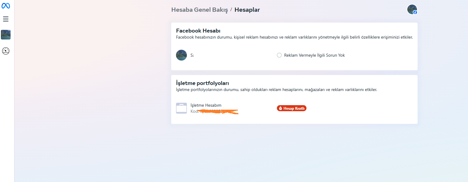Open the gauge account overview icon

pos(6,51)
